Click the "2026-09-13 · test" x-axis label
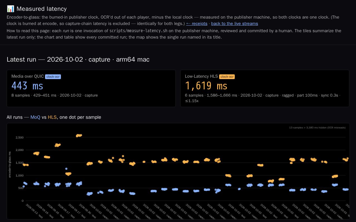The image size is (356, 222). click(34, 211)
